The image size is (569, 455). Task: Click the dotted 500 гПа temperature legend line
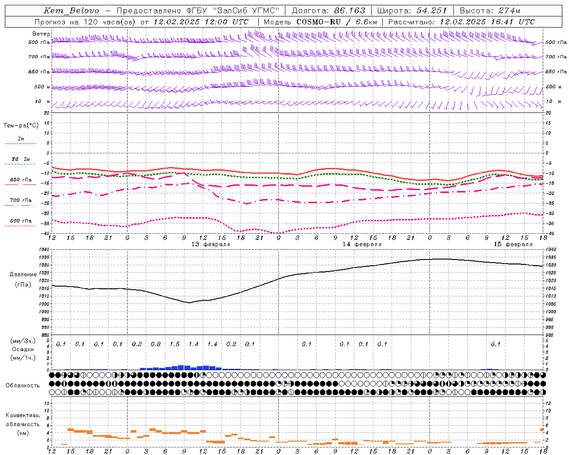(20, 226)
